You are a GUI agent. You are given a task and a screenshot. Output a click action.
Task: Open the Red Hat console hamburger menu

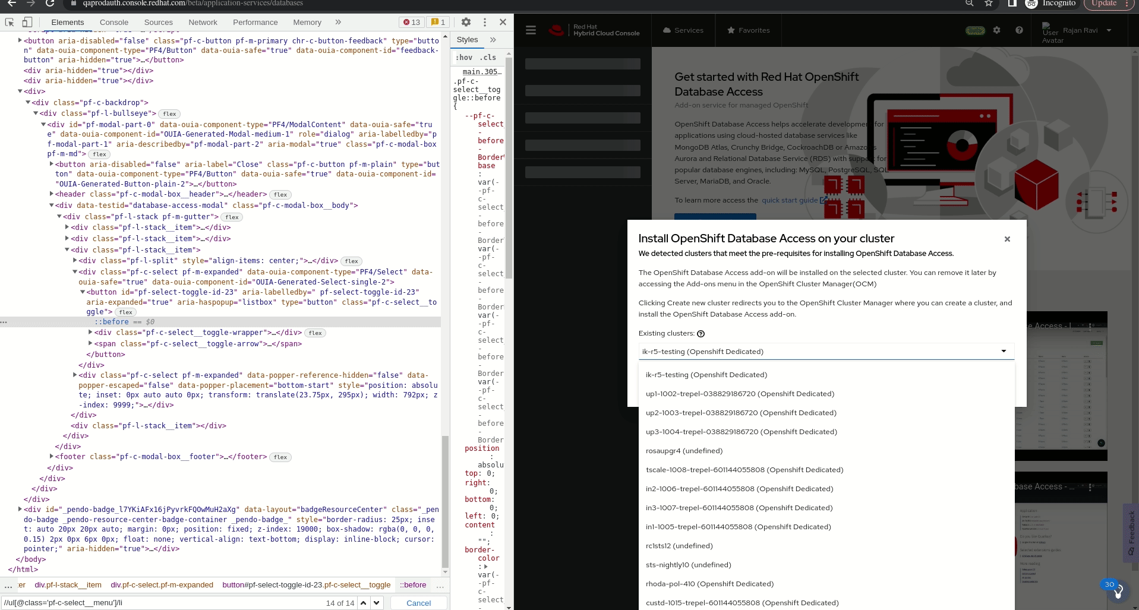click(531, 30)
